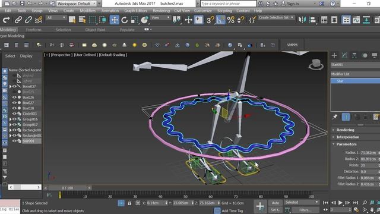This screenshot has width=380, height=214.
Task: Click Sign In link
Action: pos(293,4)
